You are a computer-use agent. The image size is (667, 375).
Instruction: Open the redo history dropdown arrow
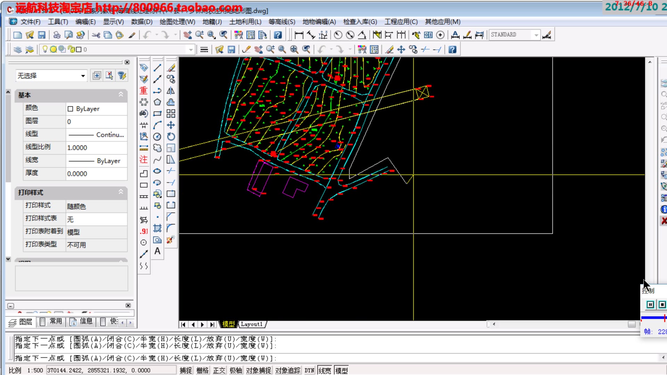point(175,35)
